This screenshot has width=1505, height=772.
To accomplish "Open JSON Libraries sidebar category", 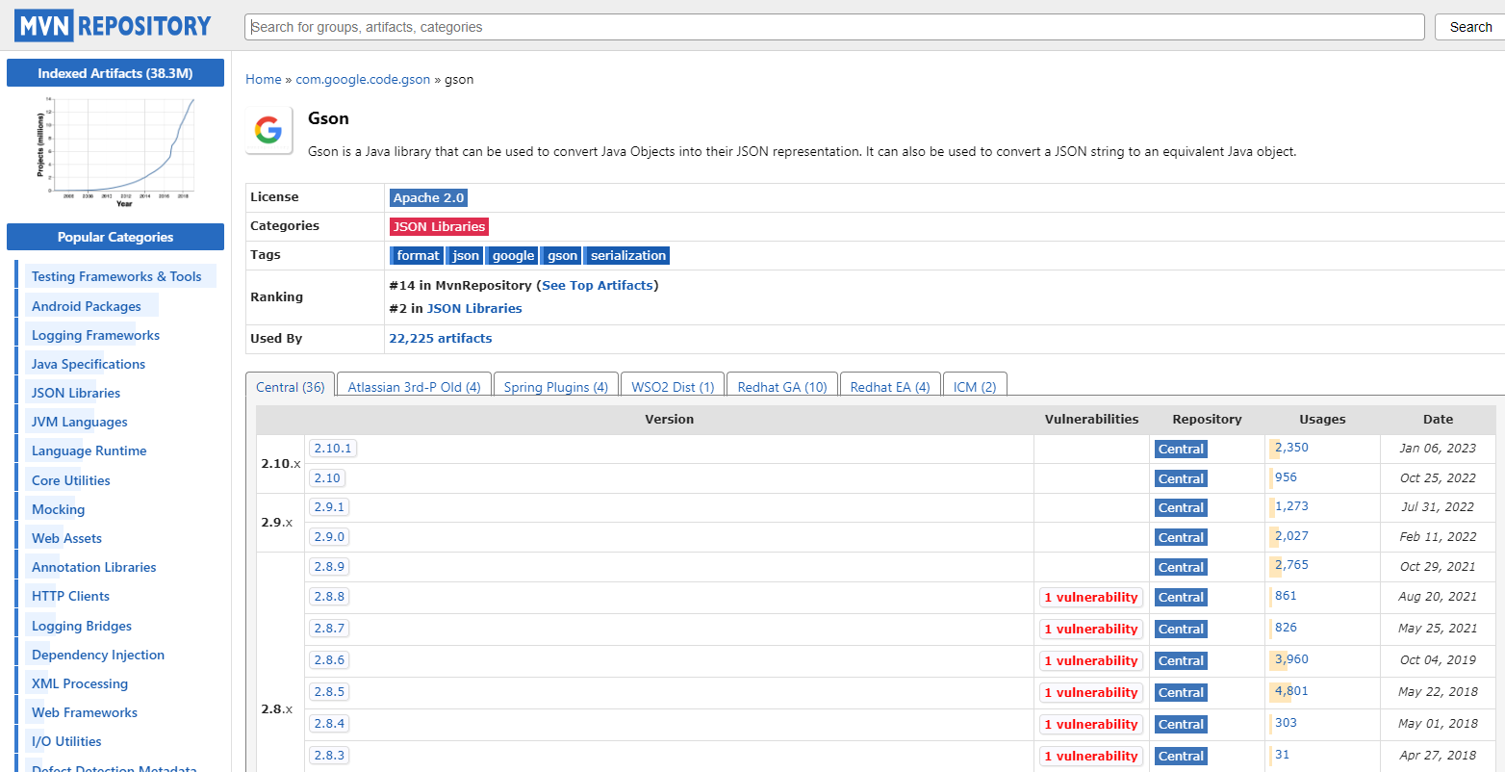I will [76, 393].
